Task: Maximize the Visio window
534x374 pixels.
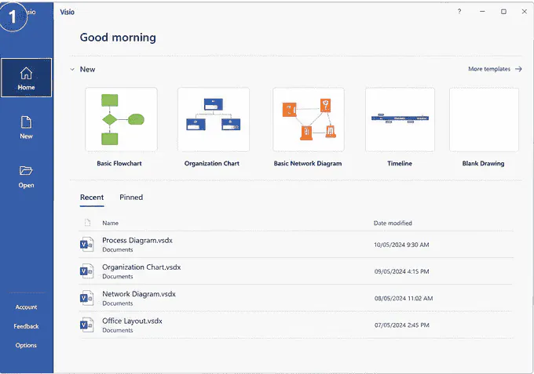Action: (x=503, y=12)
